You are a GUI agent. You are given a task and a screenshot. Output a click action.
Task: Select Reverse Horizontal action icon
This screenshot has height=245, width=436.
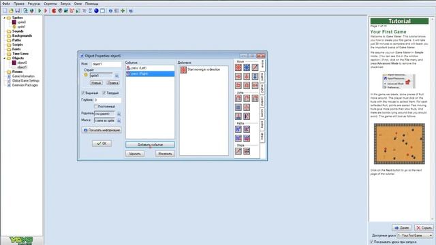238,85
